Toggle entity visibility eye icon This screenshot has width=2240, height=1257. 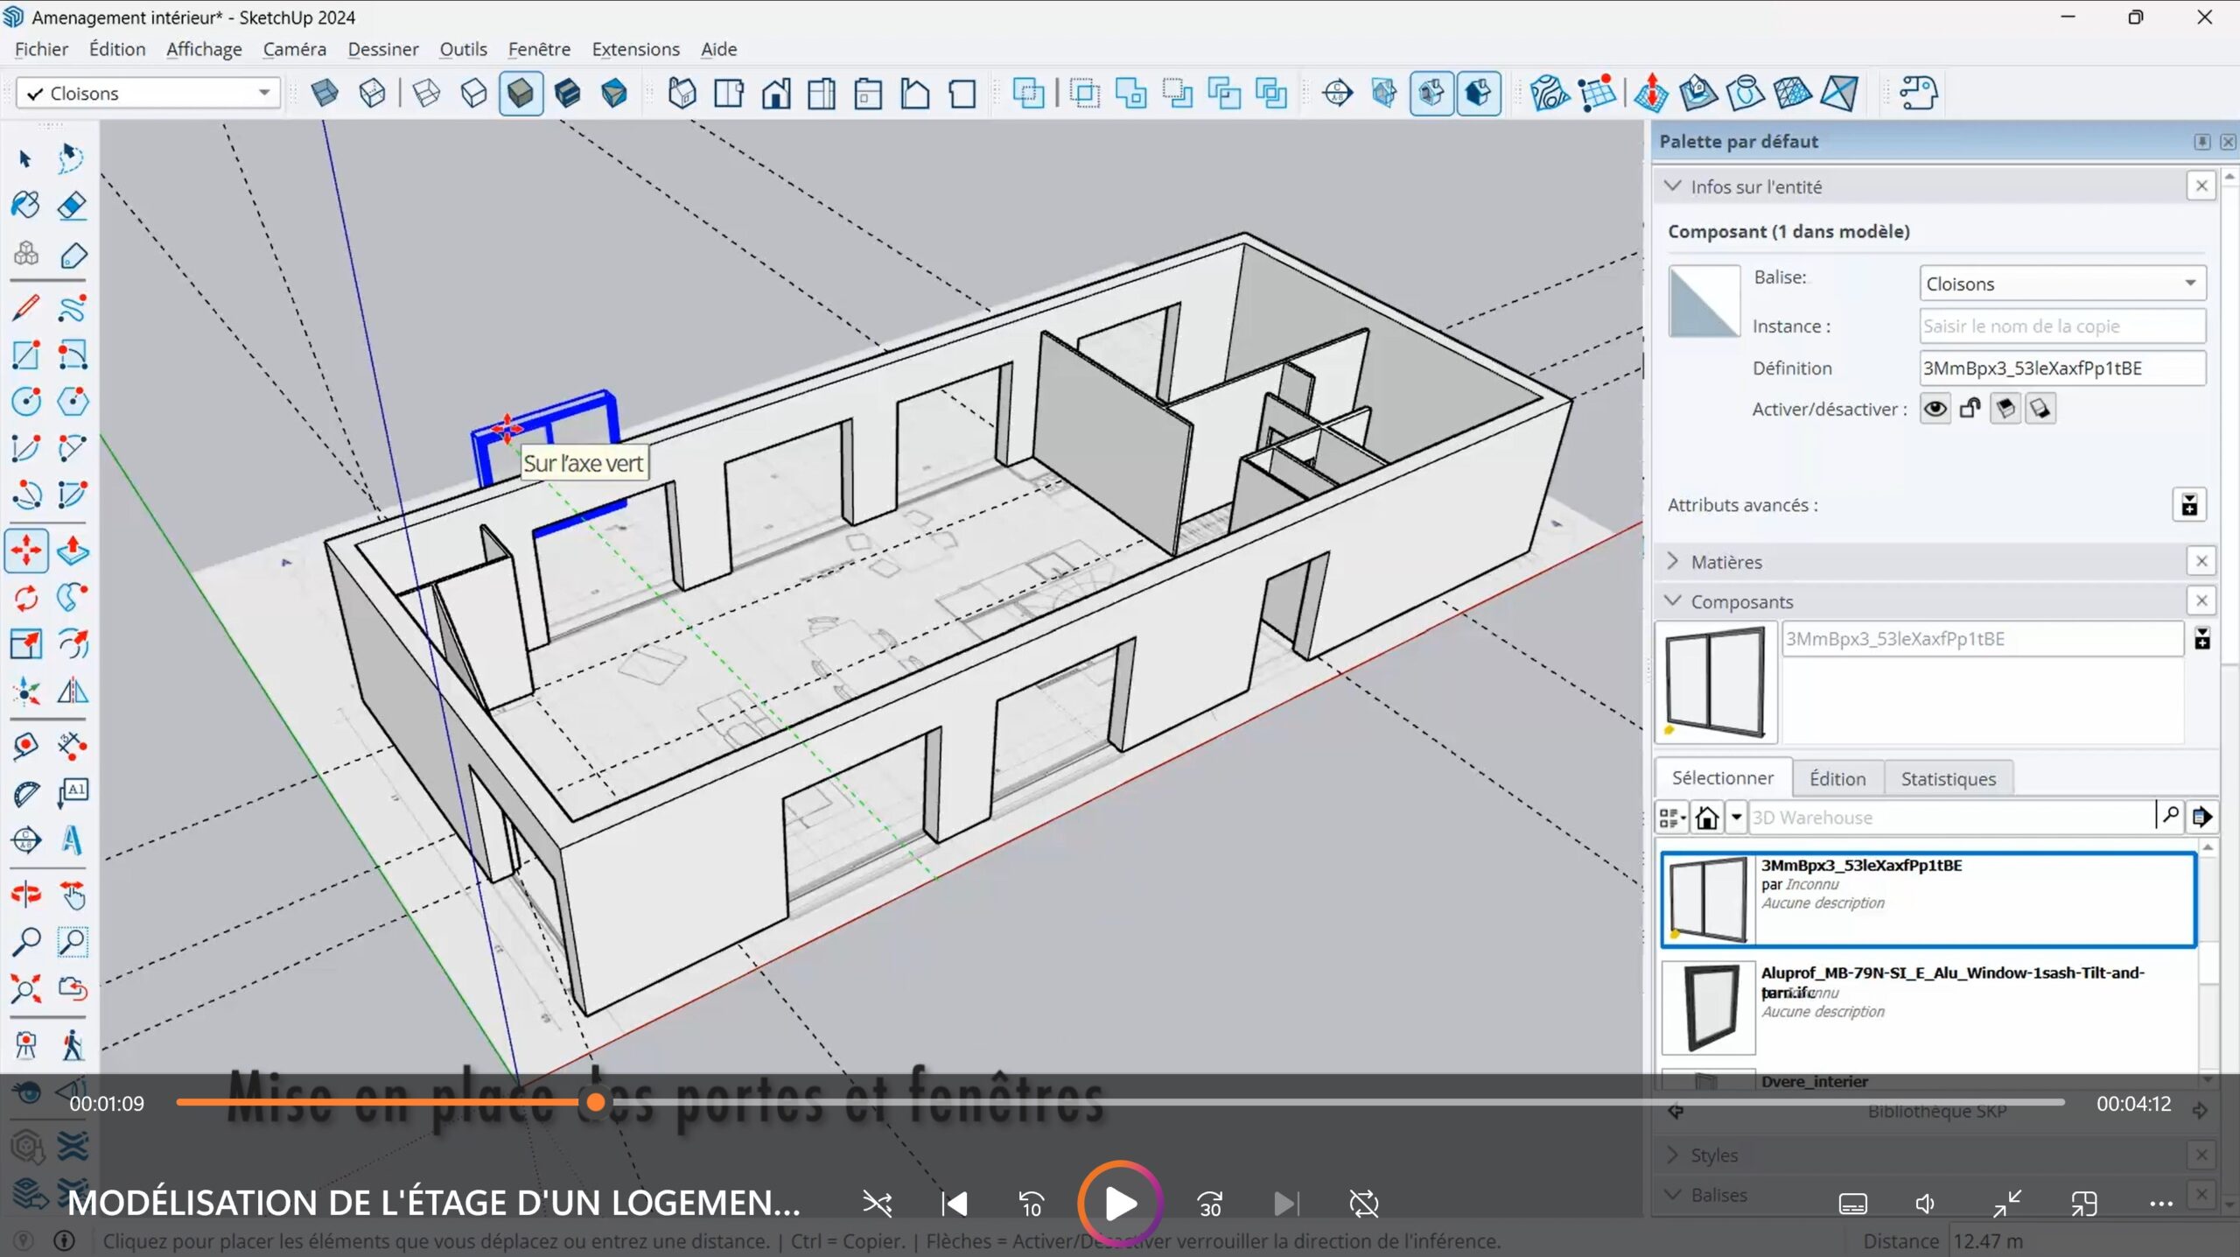1935,409
